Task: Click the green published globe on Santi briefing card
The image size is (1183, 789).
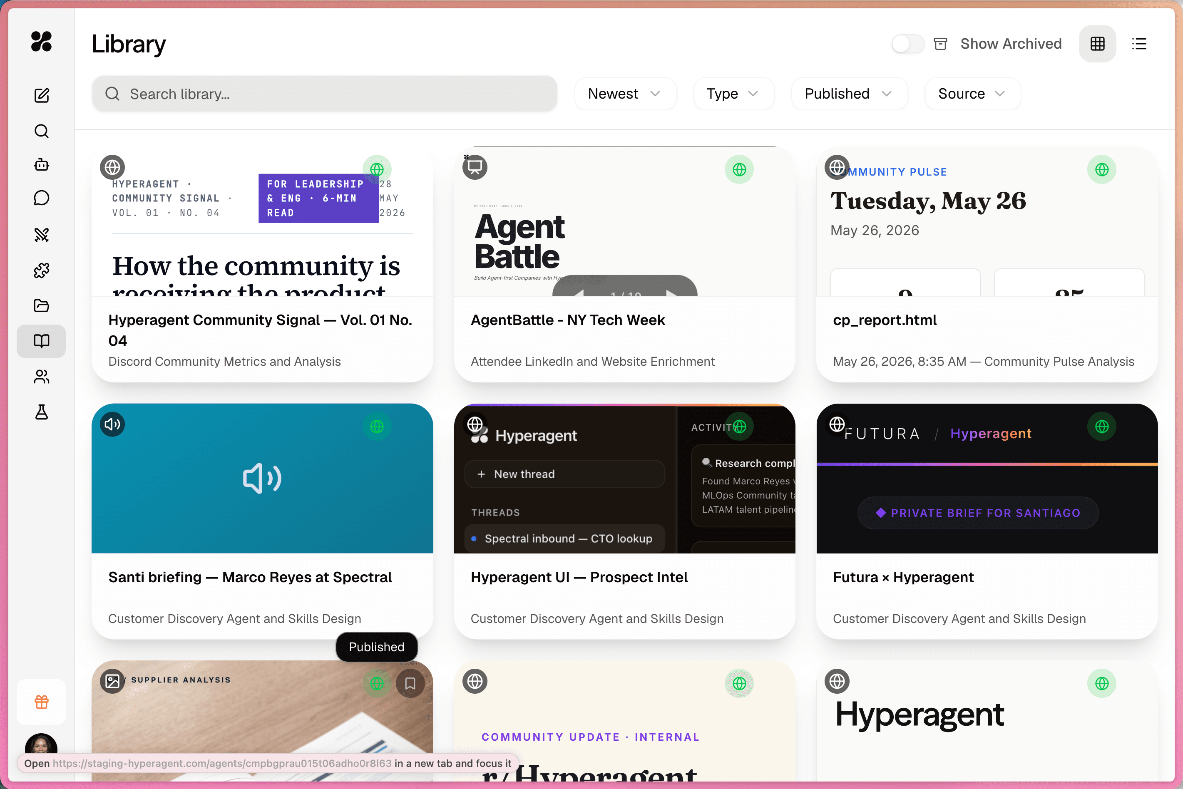Action: click(377, 427)
